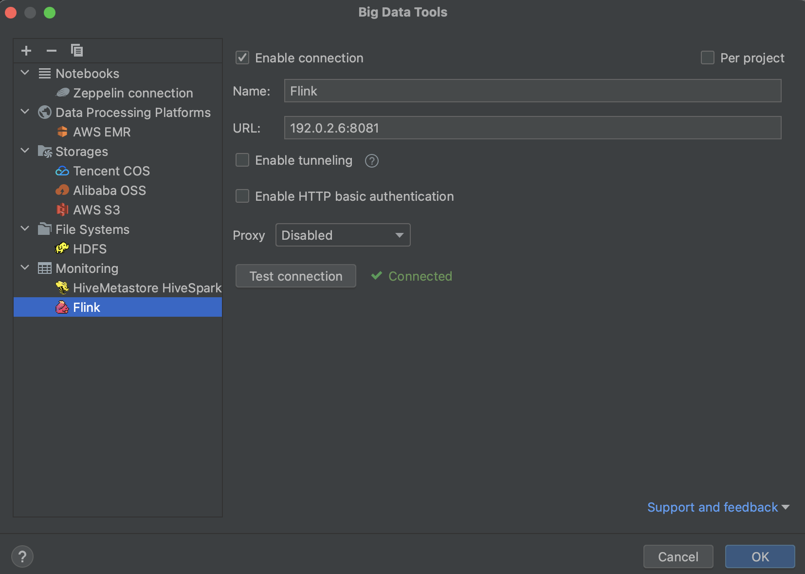Check the Per project checkbox
The image size is (805, 574).
[707, 57]
